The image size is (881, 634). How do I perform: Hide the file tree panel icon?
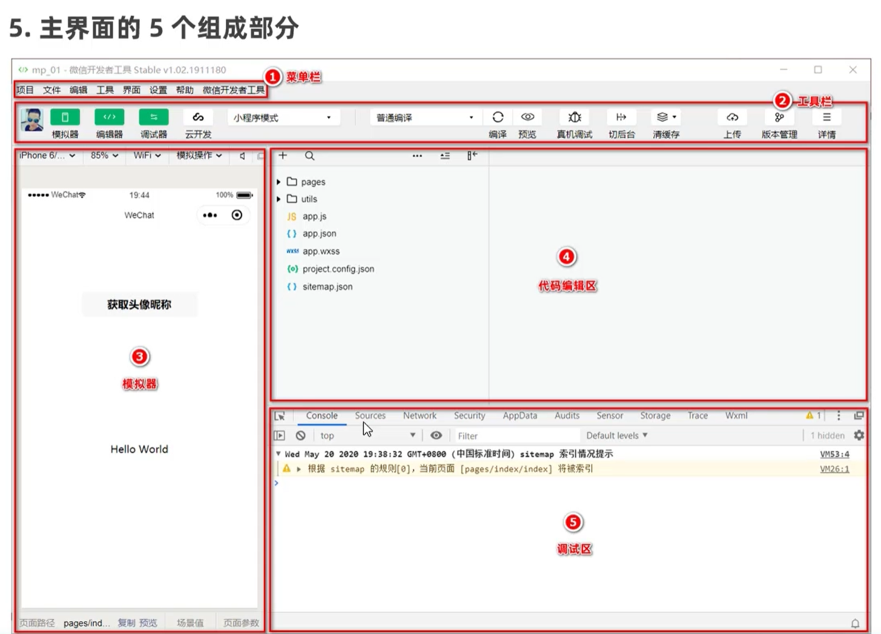472,156
